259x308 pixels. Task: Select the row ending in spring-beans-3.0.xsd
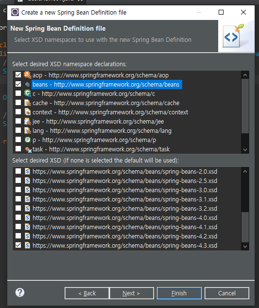pos(125,190)
